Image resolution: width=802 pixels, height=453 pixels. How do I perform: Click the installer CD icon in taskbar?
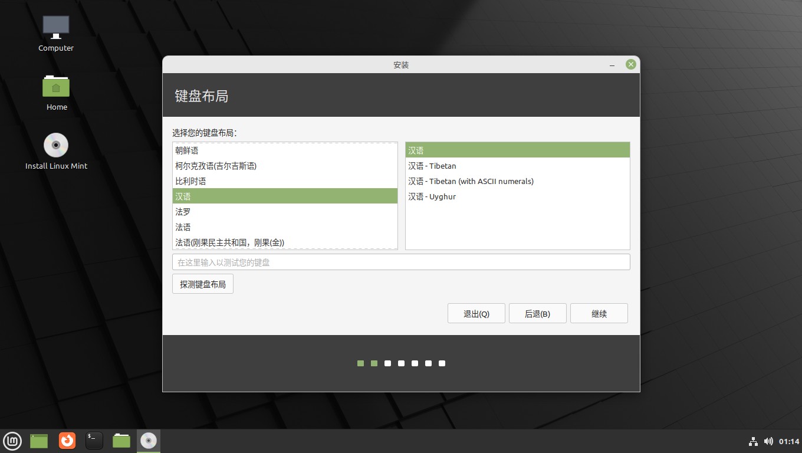[148, 441]
